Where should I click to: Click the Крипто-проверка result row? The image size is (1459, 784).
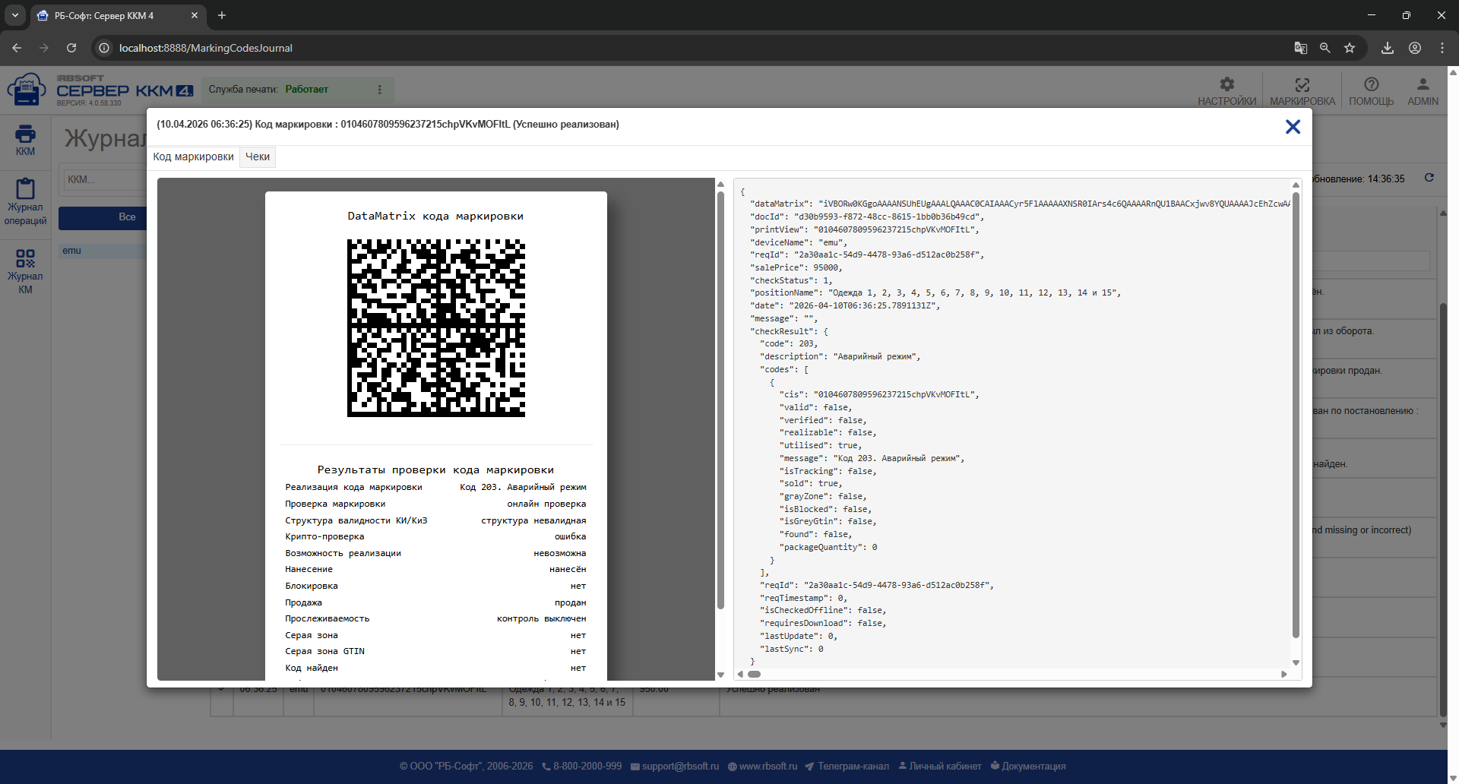[435, 536]
